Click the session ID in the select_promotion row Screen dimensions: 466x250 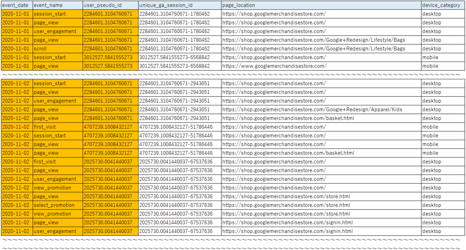pyautogui.click(x=180, y=205)
